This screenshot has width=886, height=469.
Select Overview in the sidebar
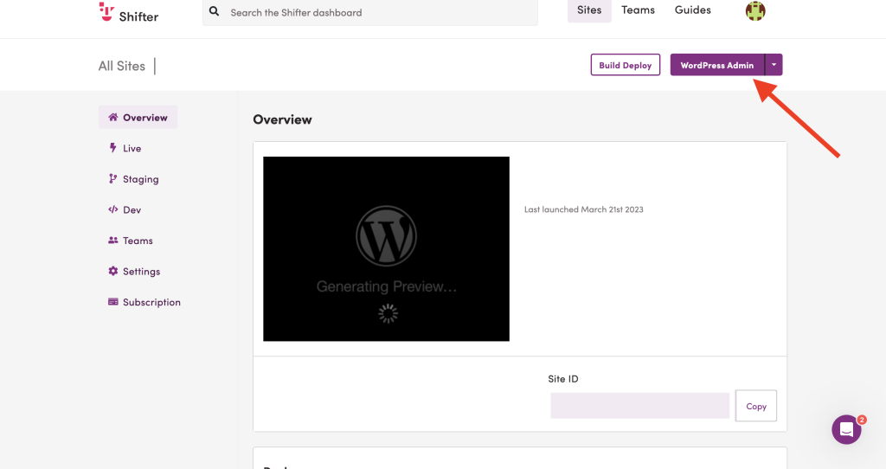pos(138,117)
